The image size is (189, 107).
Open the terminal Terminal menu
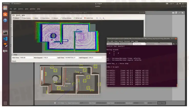[x=127, y=41]
